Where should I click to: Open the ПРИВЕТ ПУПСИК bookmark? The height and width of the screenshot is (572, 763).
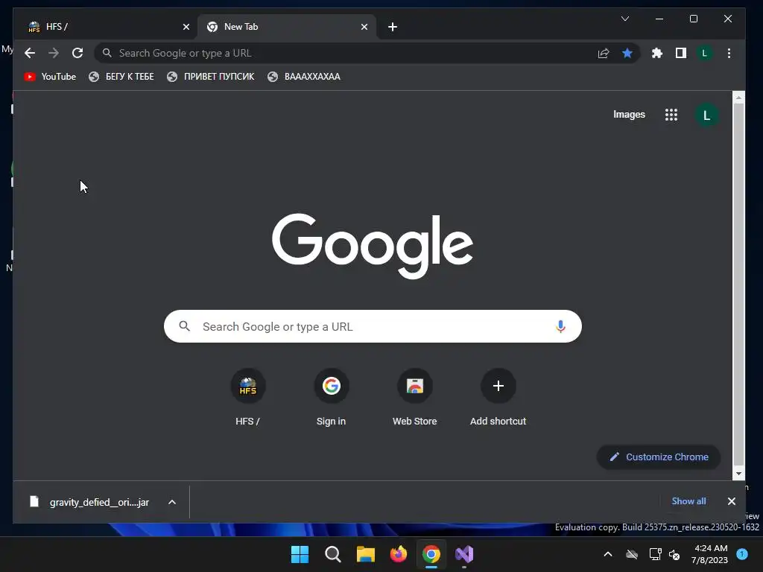(x=211, y=77)
